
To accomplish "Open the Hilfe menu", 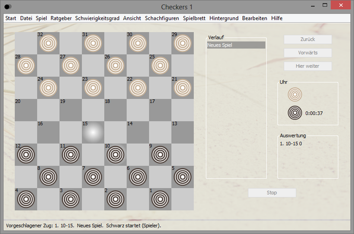I will coord(277,18).
